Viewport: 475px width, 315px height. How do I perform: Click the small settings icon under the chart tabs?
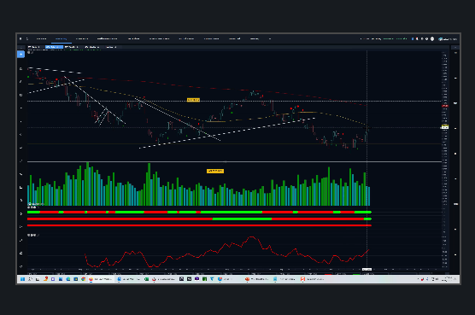[x=29, y=53]
